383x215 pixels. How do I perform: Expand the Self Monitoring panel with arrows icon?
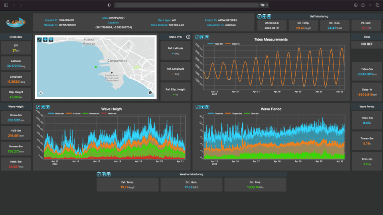259,16
